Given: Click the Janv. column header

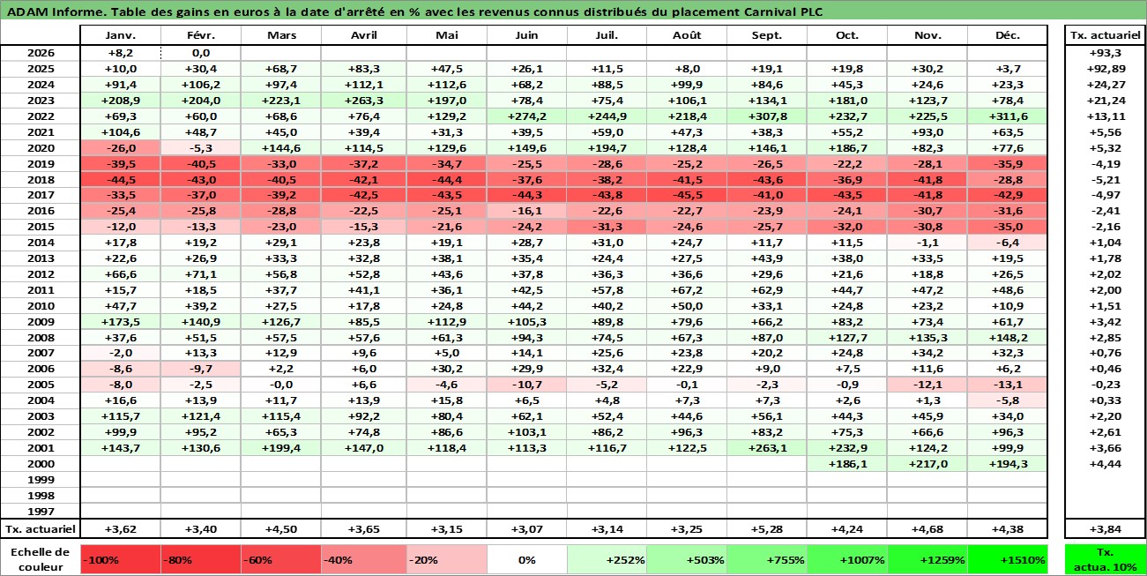Looking at the screenshot, I should 120,35.
